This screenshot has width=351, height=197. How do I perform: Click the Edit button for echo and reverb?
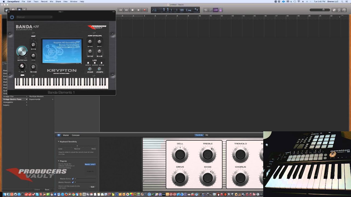pyautogui.click(x=92, y=187)
